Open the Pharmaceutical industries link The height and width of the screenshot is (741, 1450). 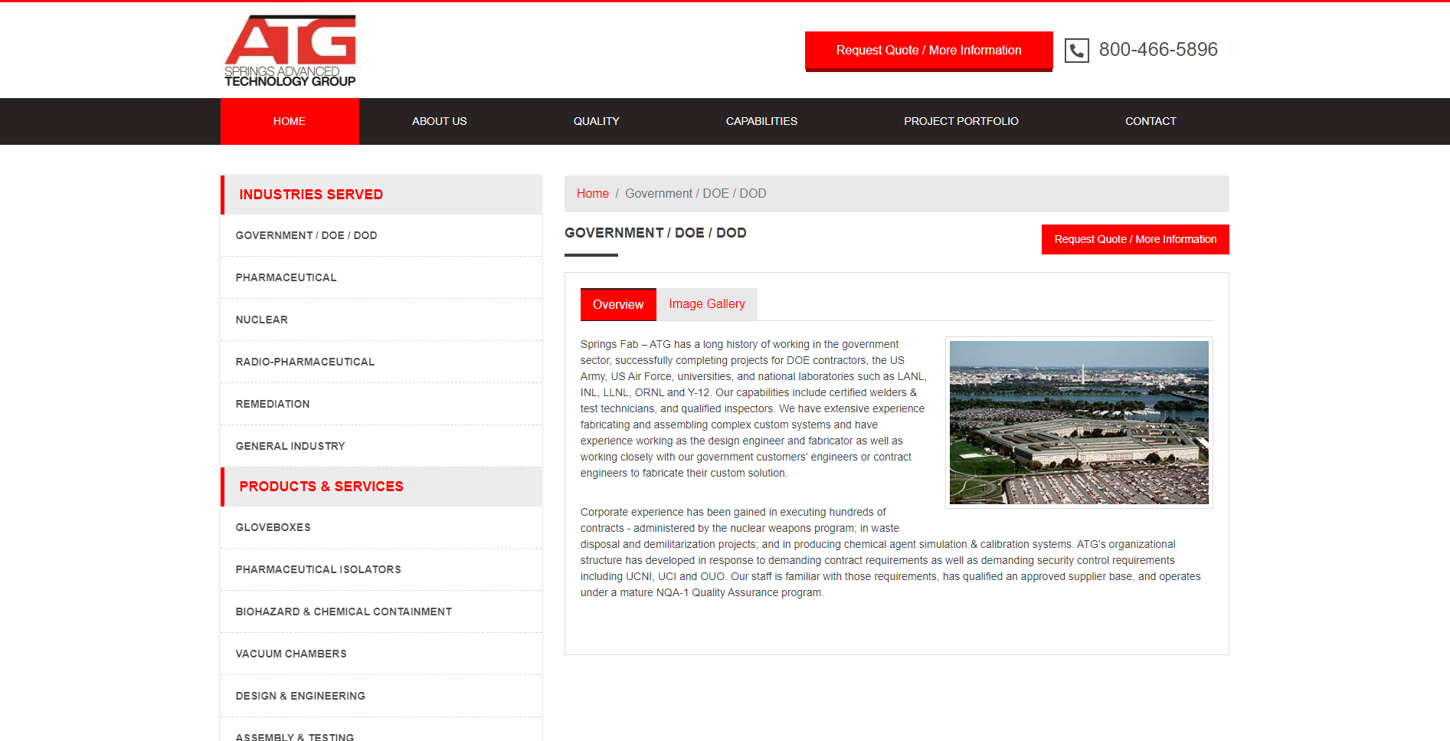tap(286, 277)
